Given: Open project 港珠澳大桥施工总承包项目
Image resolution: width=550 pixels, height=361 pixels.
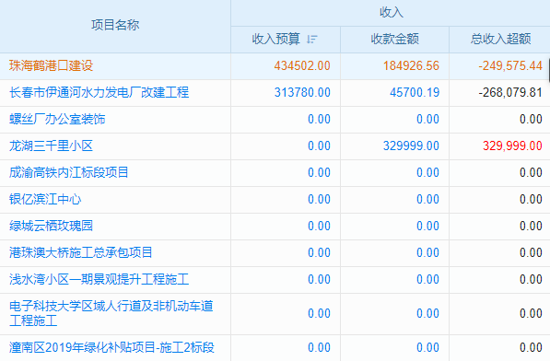Looking at the screenshot, I should click(81, 252).
